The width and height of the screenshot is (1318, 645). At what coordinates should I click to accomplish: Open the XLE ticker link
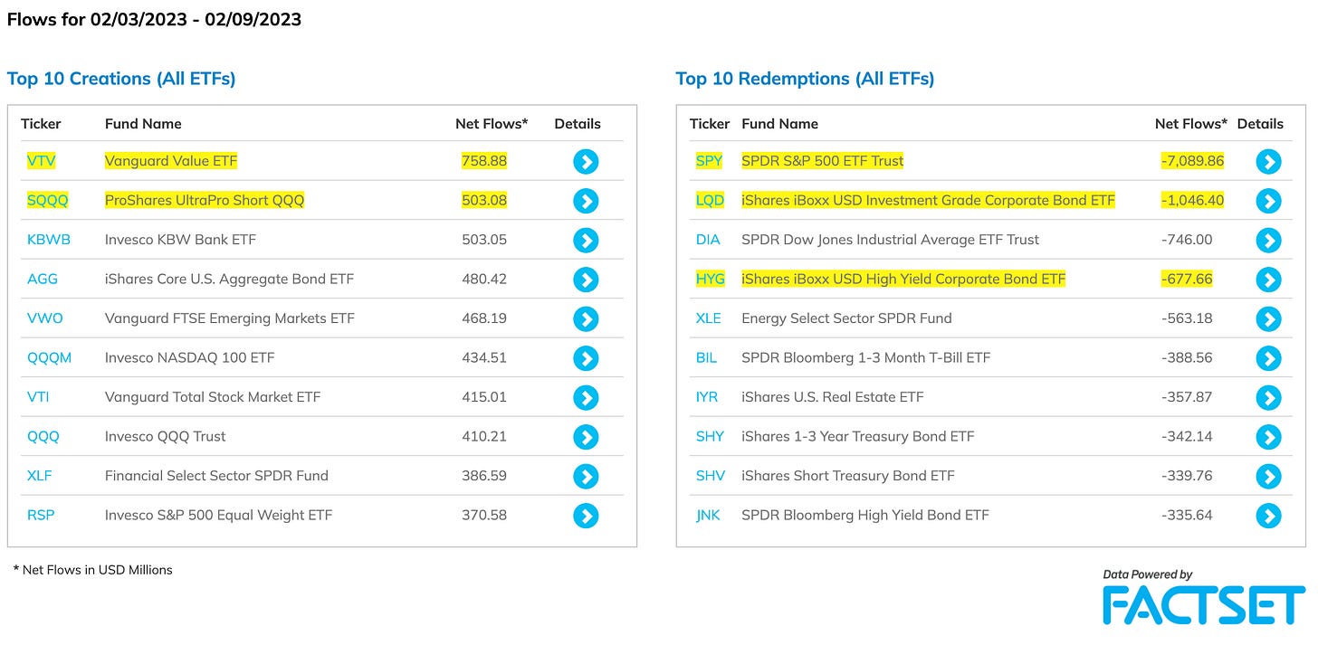tap(709, 318)
